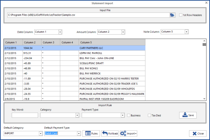Expand the Amount Column dropdown
This screenshot has height=140, width=210.
tap(123, 32)
